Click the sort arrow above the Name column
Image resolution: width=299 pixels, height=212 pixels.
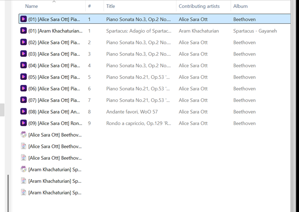[54, 2]
